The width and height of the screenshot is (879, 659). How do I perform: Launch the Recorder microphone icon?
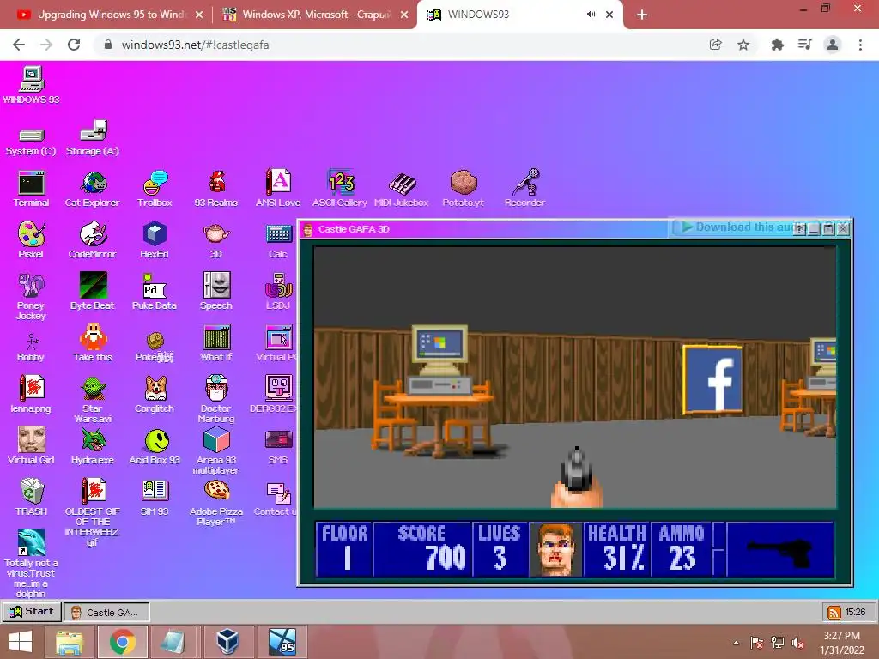[524, 189]
